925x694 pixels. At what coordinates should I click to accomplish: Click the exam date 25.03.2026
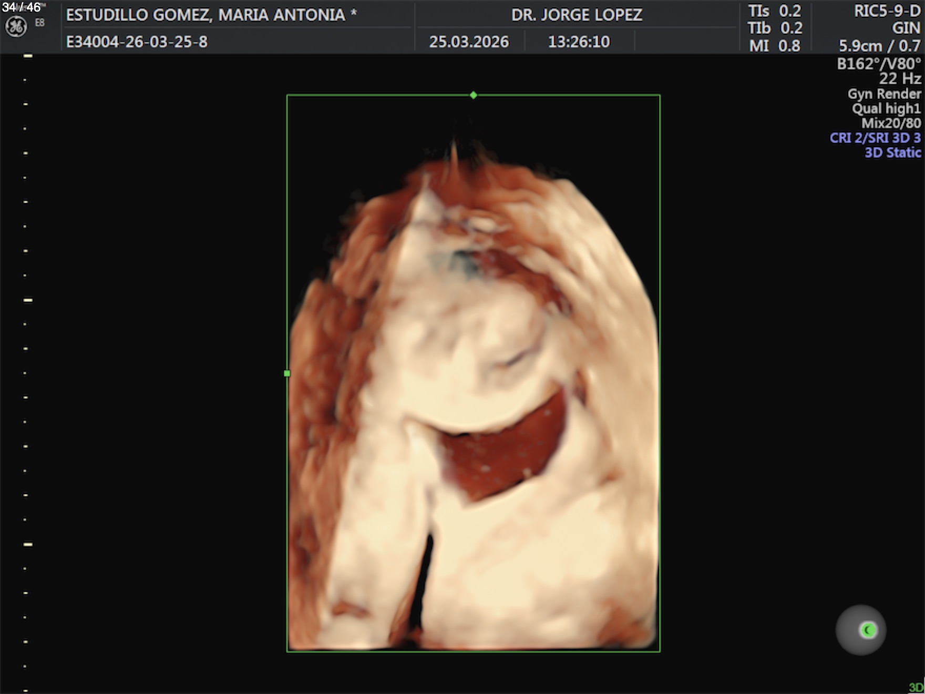click(x=469, y=42)
